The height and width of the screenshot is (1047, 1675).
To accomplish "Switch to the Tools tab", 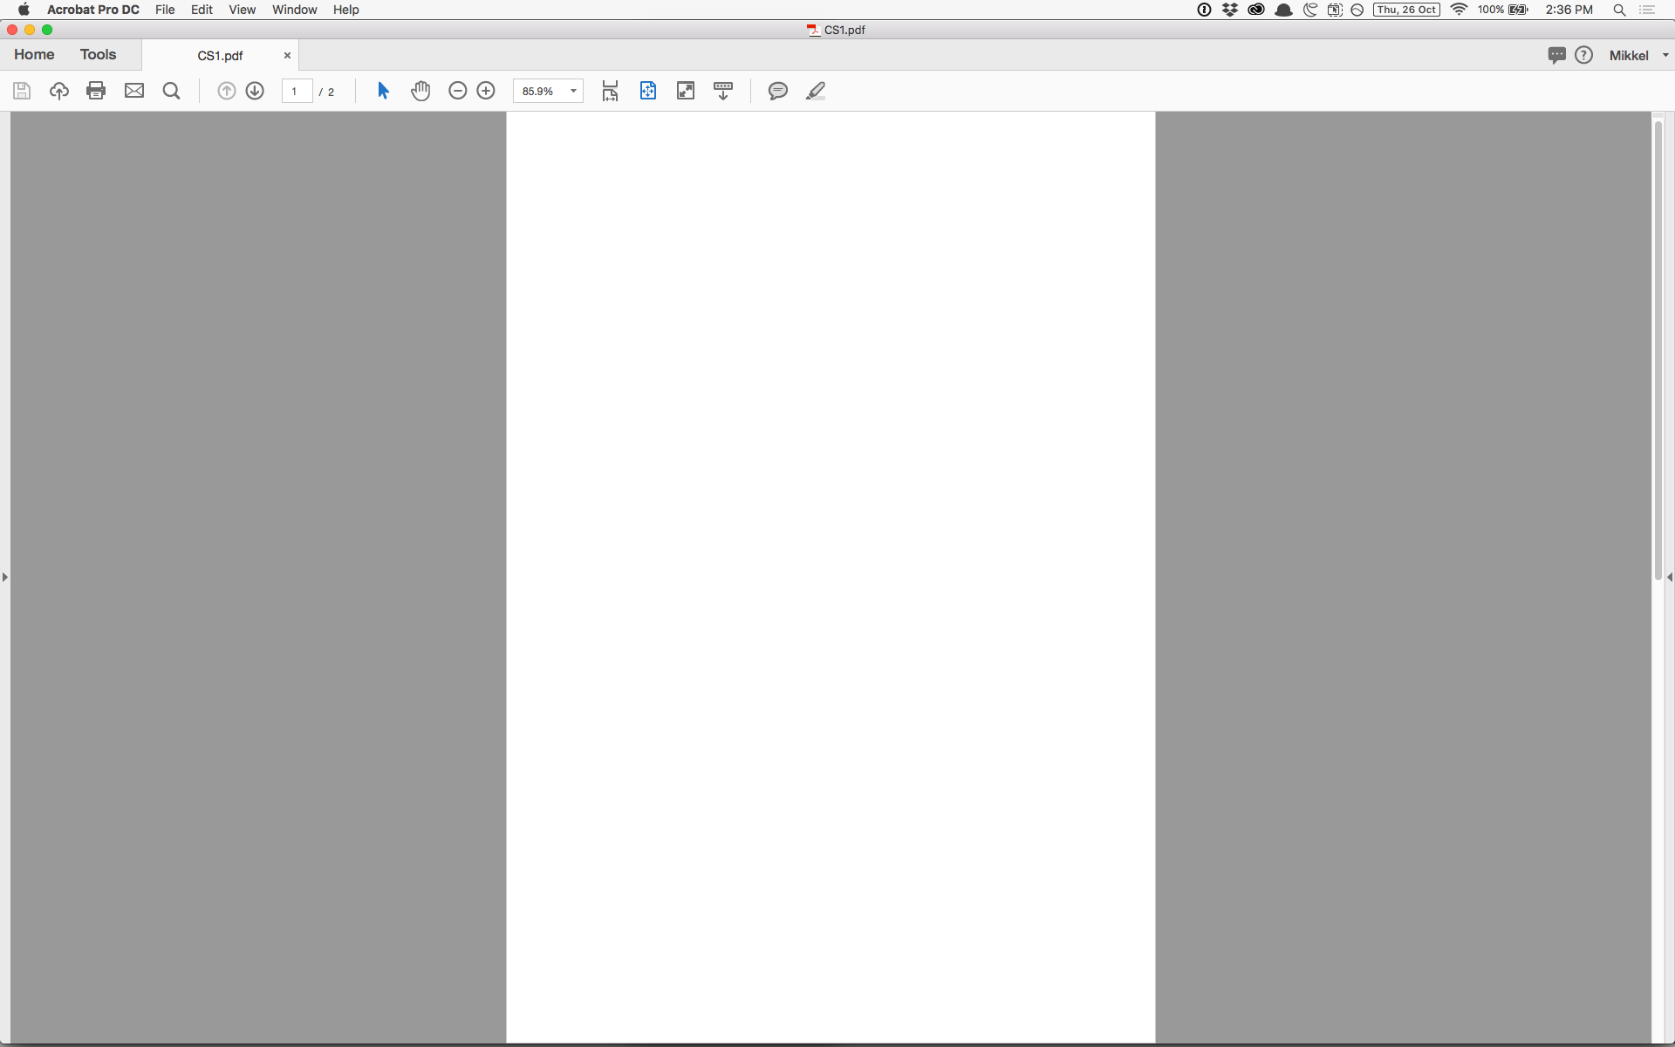I will tap(98, 54).
